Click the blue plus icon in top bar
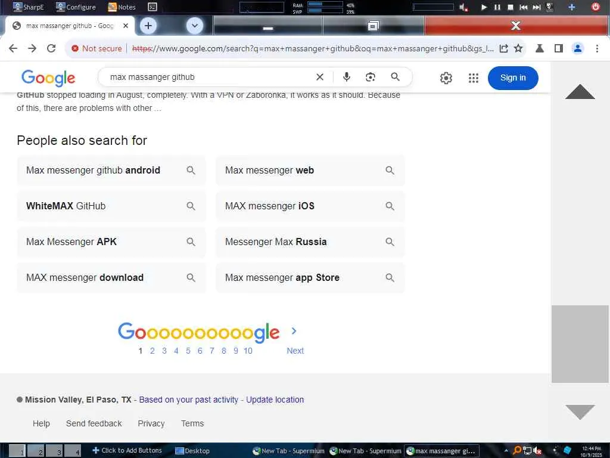The height and width of the screenshot is (458, 610). pyautogui.click(x=571, y=7)
